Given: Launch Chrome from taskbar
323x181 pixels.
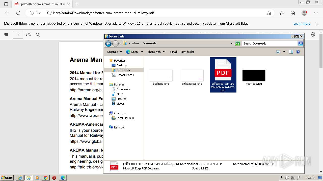Looking at the screenshot, I should (46, 177).
